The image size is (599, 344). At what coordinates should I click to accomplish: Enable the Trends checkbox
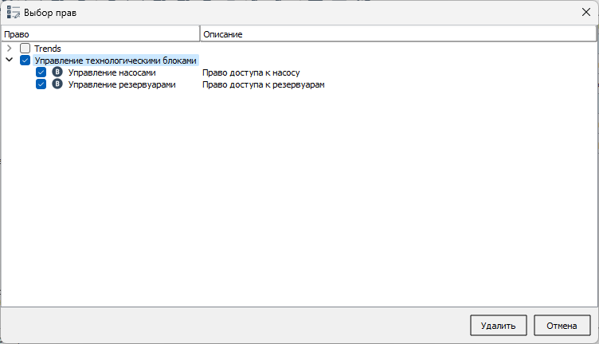click(25, 49)
